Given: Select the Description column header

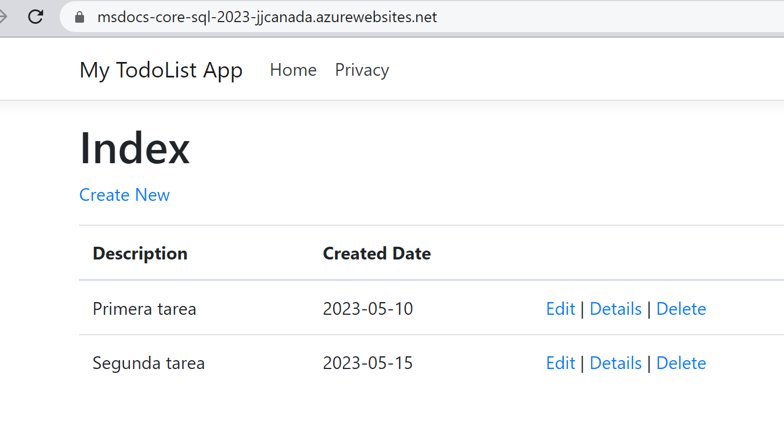Looking at the screenshot, I should click(140, 253).
